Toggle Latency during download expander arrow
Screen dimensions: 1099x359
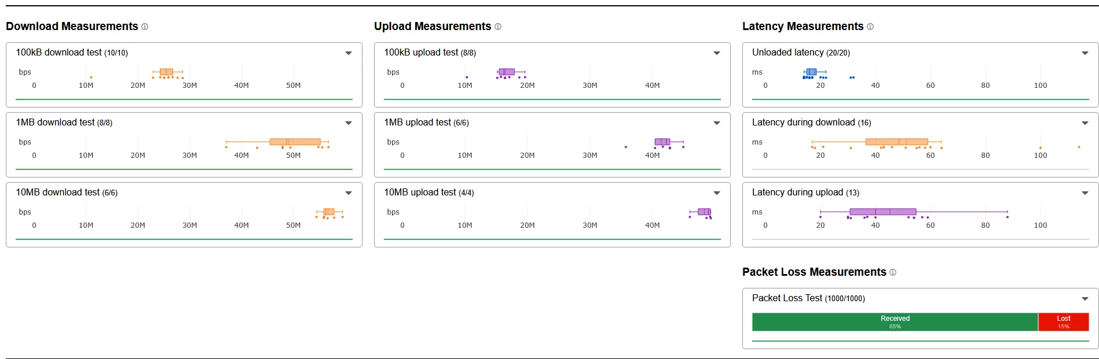(x=1085, y=123)
